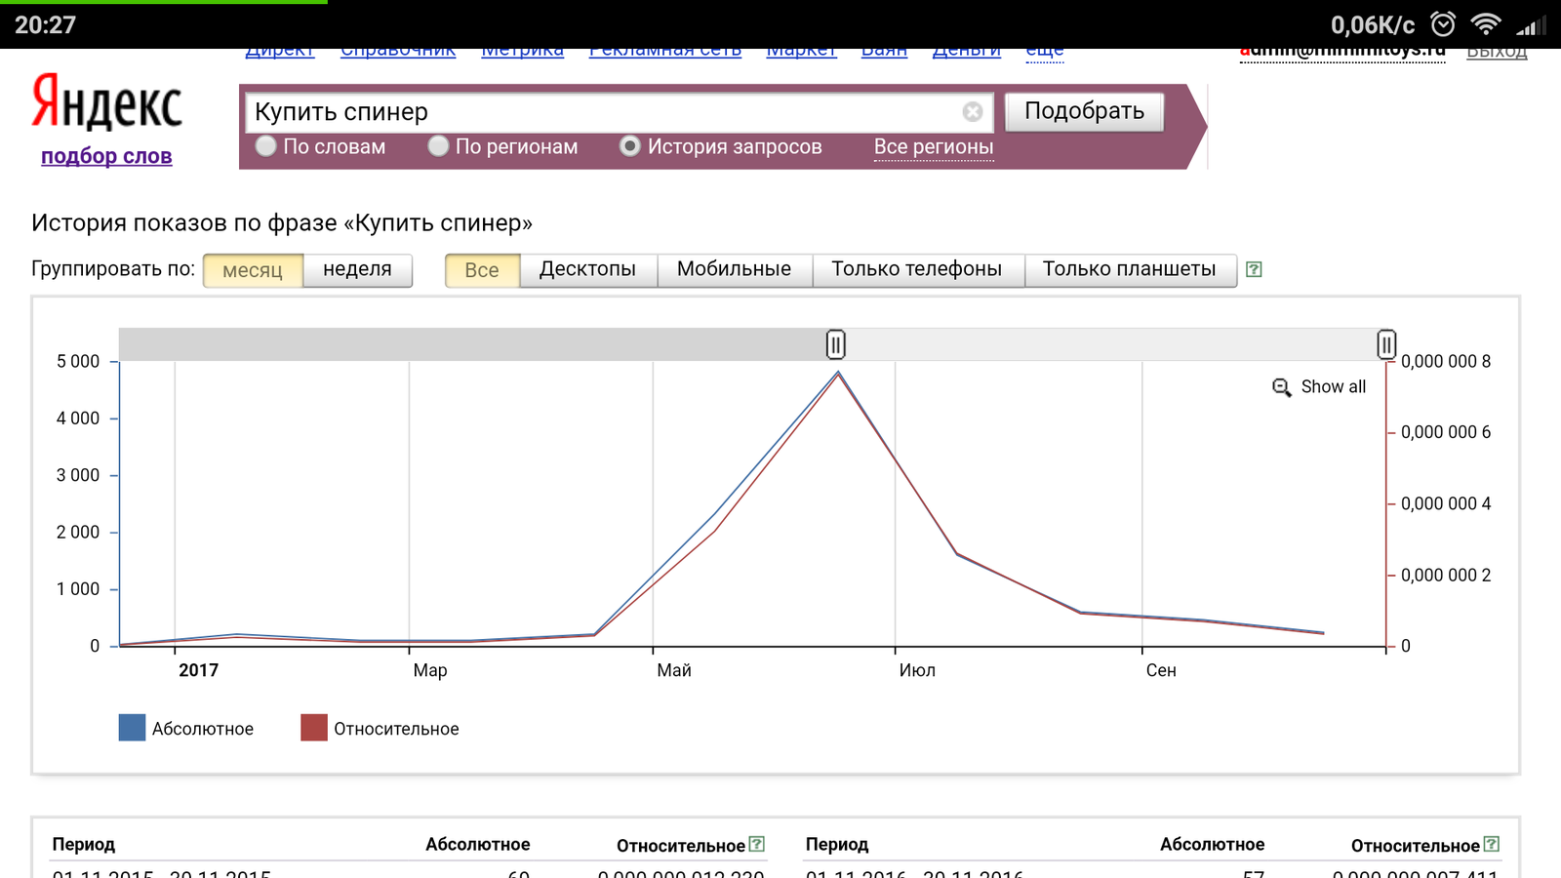Open help icon next to device tabs
This screenshot has height=878, width=1561.
(x=1254, y=269)
